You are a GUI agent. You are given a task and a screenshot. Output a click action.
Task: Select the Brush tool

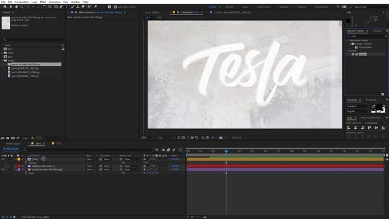click(x=73, y=7)
